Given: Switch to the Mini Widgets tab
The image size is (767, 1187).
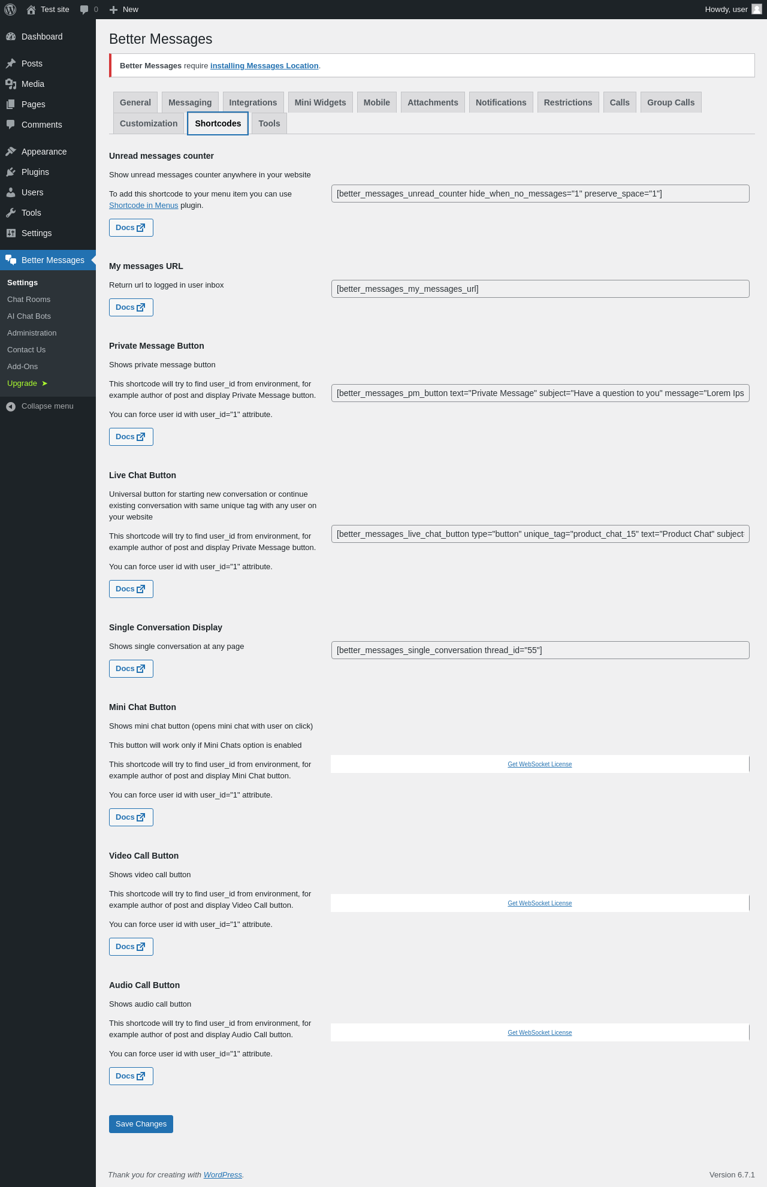Looking at the screenshot, I should 320,102.
